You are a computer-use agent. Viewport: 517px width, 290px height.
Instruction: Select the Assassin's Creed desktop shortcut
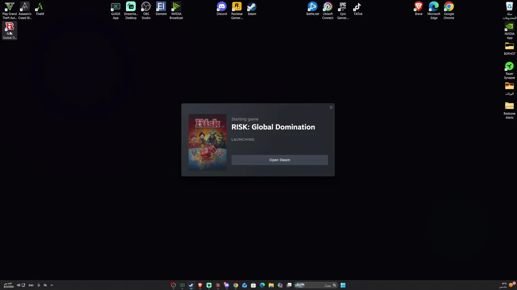tap(25, 11)
